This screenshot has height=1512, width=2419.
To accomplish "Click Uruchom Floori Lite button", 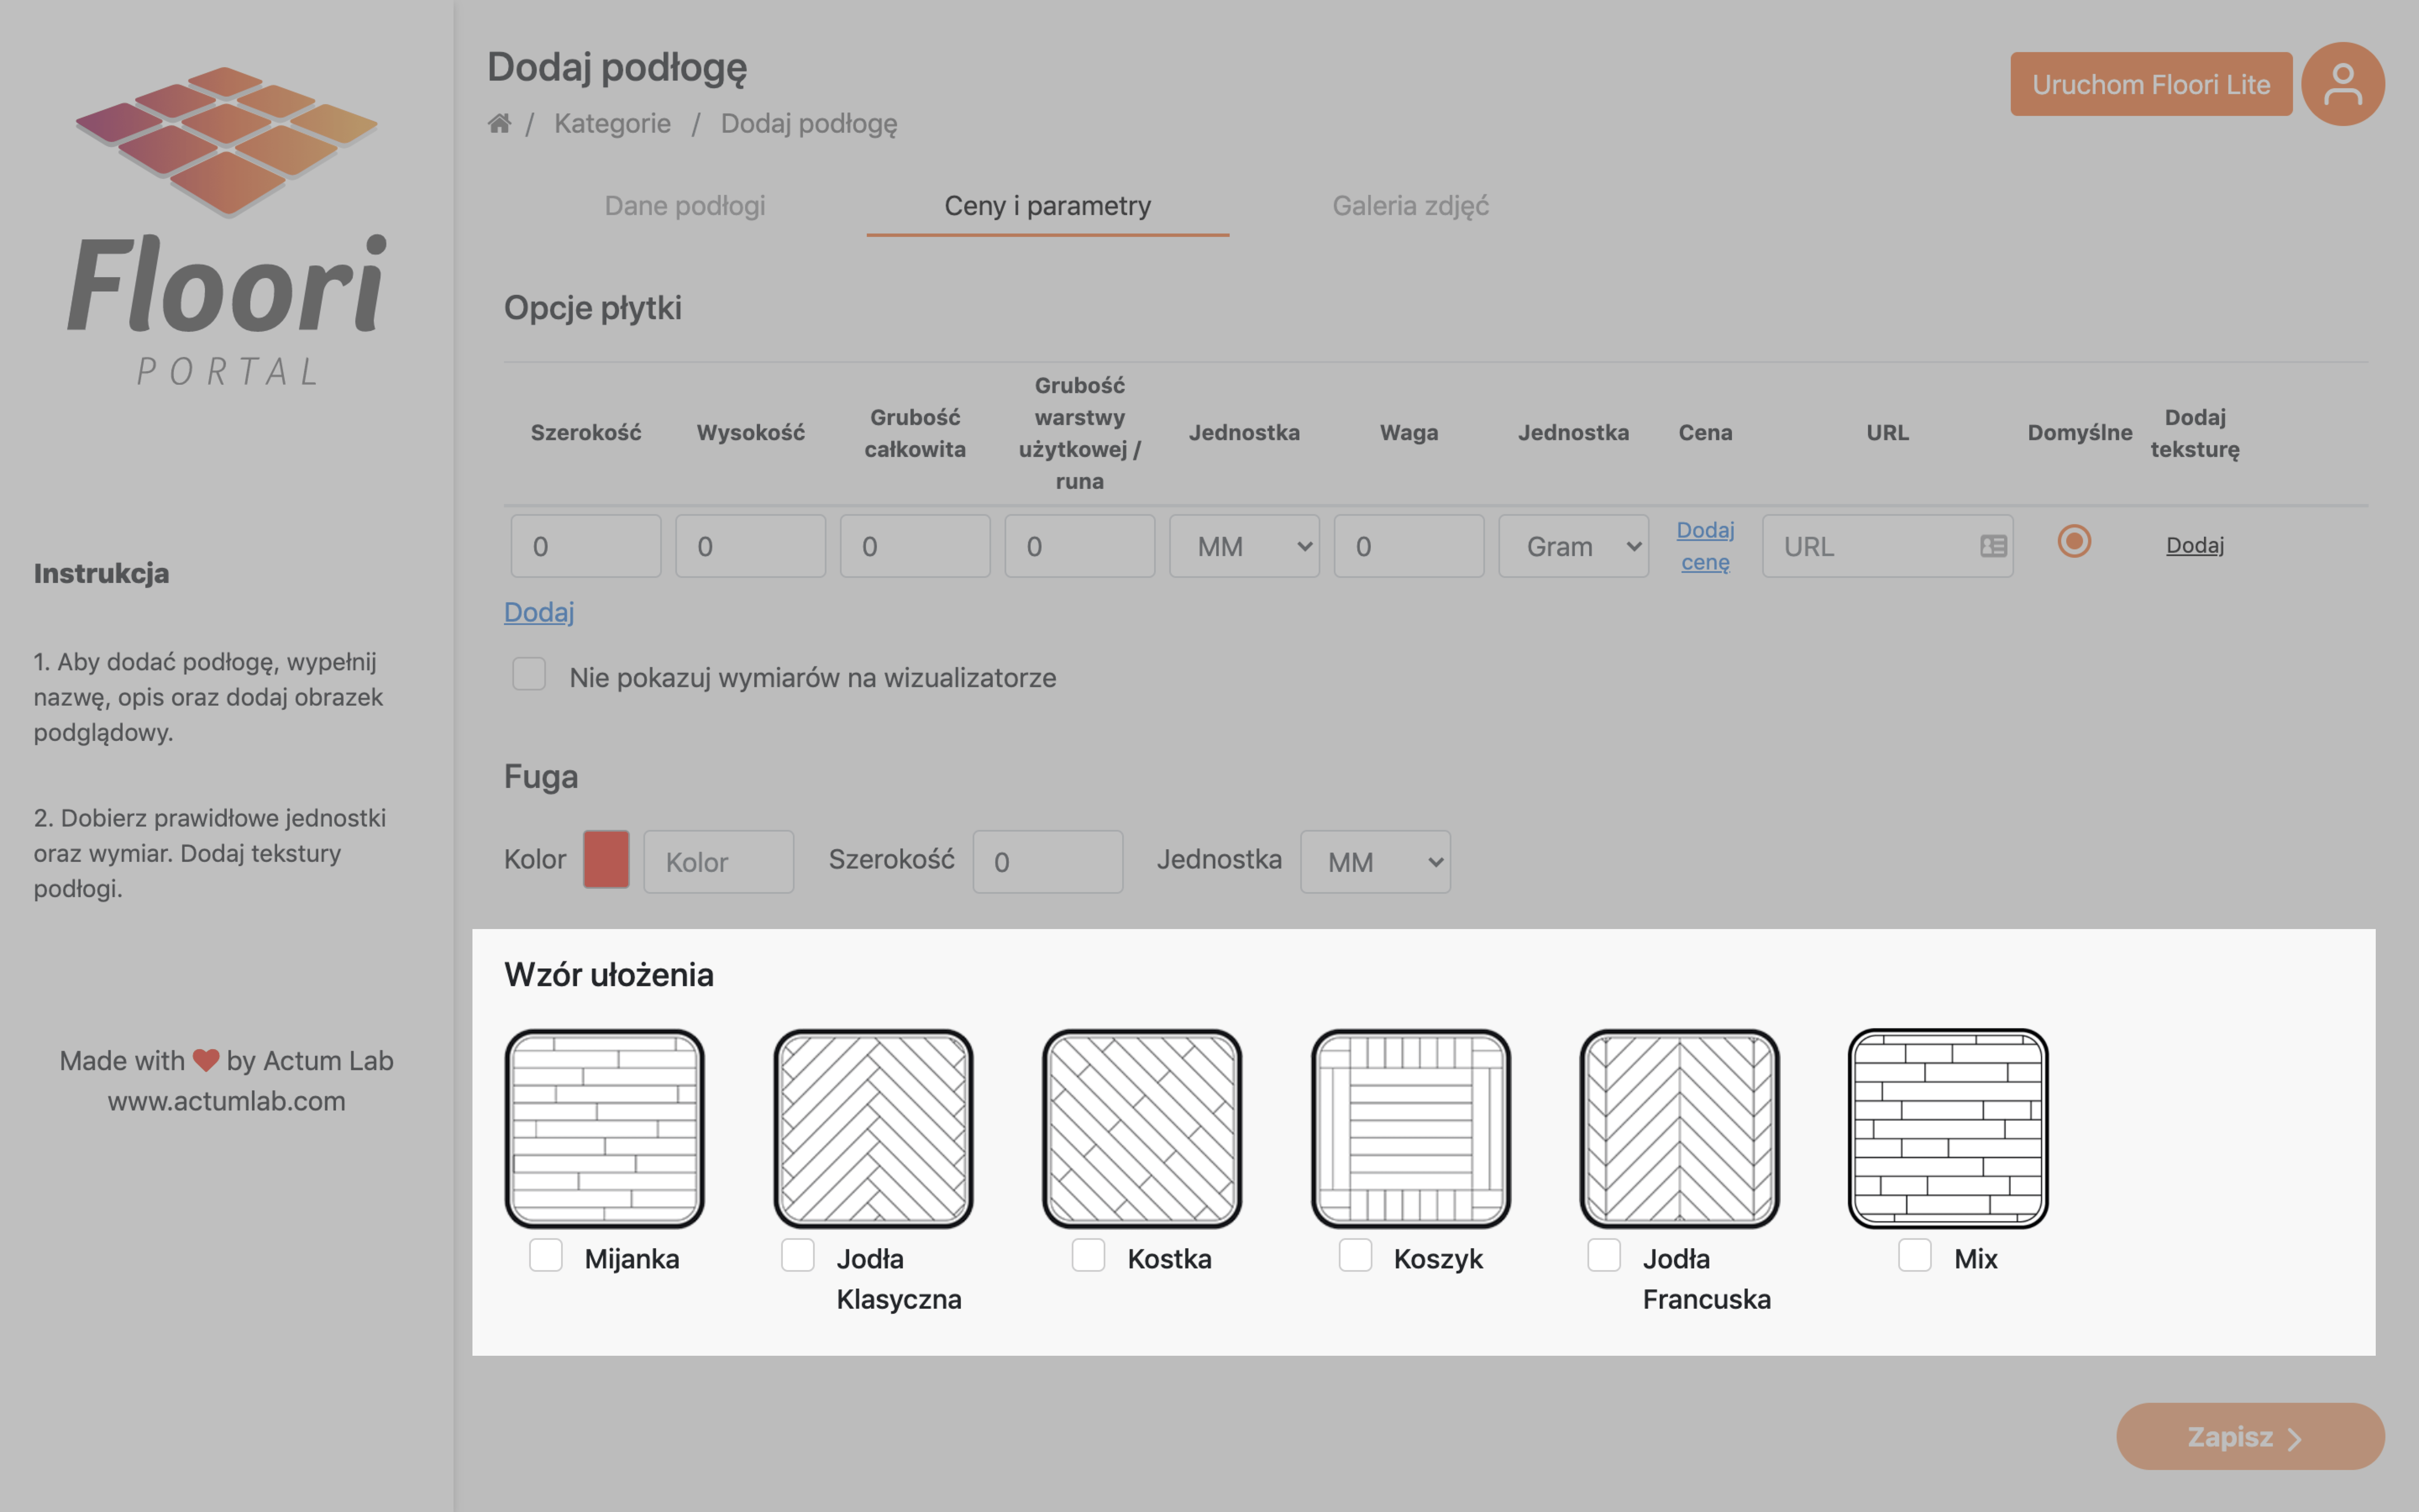I will [2151, 84].
